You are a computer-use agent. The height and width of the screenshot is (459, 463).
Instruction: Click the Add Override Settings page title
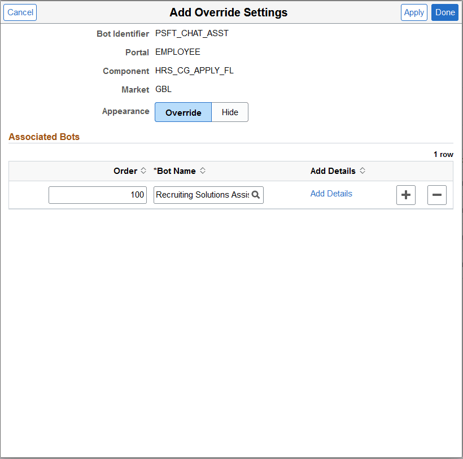coord(228,12)
